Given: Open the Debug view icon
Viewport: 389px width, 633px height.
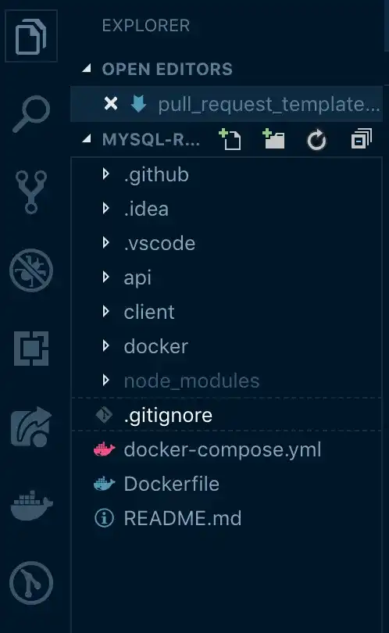Looking at the screenshot, I should pos(31,270).
